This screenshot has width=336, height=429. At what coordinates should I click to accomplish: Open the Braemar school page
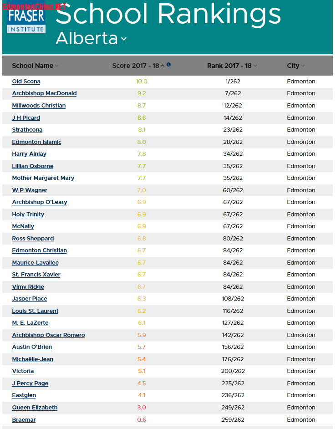pyautogui.click(x=24, y=419)
